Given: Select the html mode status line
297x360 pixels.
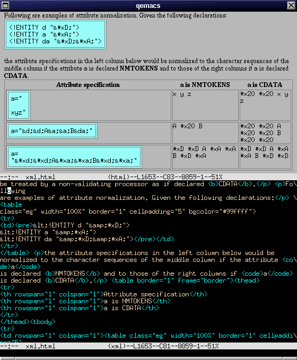Looking at the screenshot, I should (148, 177).
